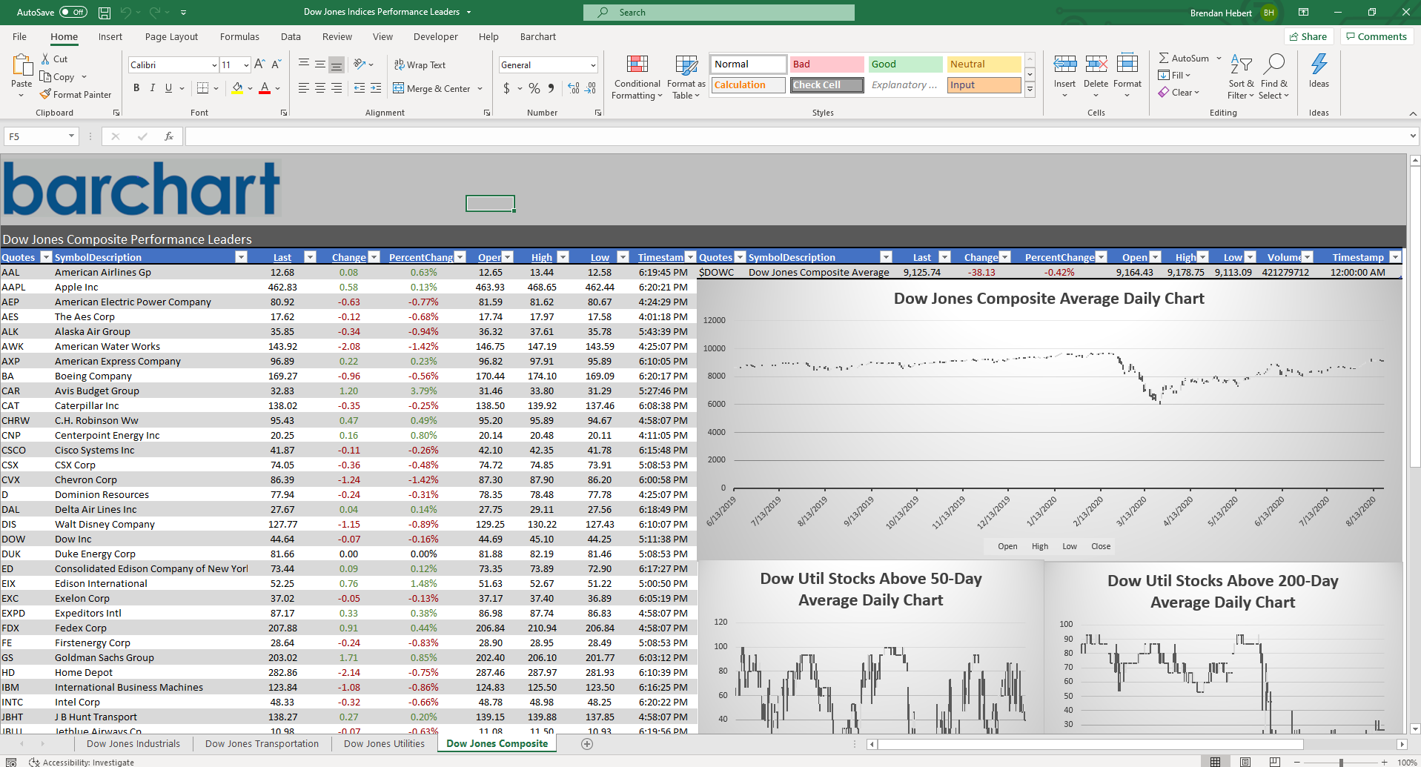Viewport: 1421px width, 767px height.
Task: Click Percent Style icon
Action: (x=534, y=88)
